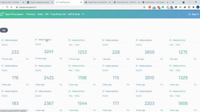Click the number 1329 on the HTTP/S card
This screenshot has width=200, height=112.
pyautogui.click(x=183, y=78)
